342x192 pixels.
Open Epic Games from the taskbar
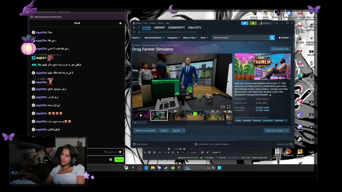point(133,168)
